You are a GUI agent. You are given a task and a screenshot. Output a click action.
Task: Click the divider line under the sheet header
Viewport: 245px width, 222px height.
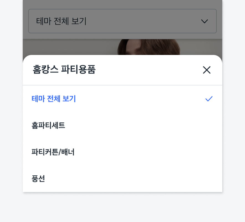pos(122,85)
